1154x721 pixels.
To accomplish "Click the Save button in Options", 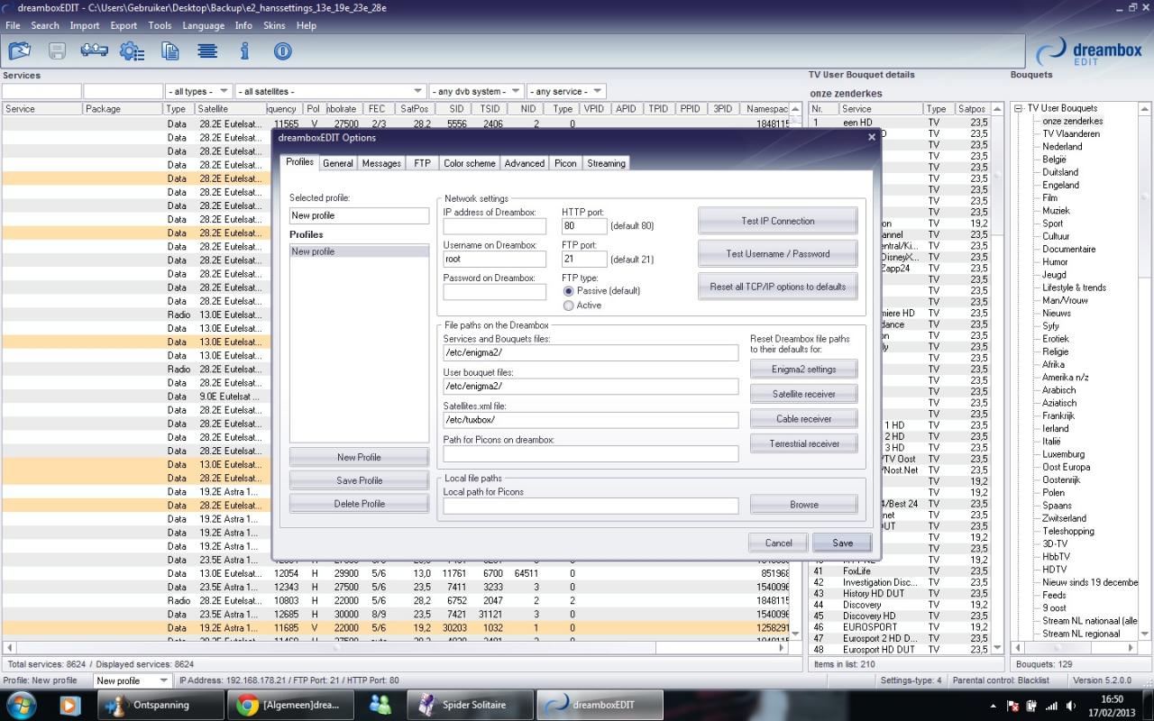I will [842, 543].
